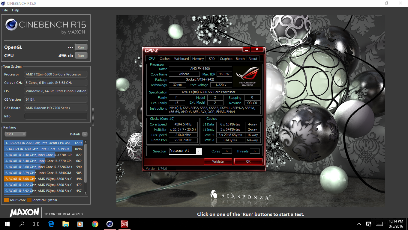Open the File menu in Cinebench
Image resolution: width=408 pixels, height=230 pixels.
click(x=5, y=10)
